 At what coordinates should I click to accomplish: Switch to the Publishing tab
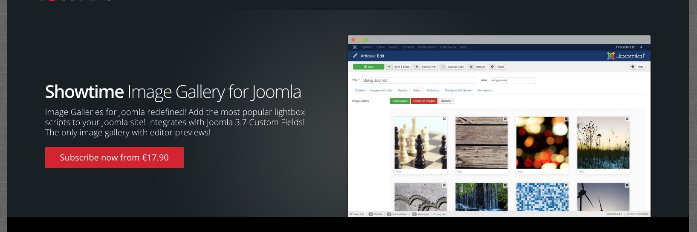pyautogui.click(x=433, y=90)
